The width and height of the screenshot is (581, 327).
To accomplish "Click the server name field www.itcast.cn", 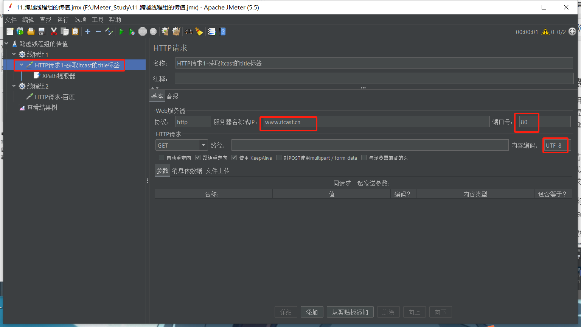I will coord(376,122).
